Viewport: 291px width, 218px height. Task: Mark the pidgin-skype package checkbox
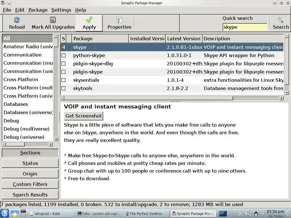tap(63, 72)
